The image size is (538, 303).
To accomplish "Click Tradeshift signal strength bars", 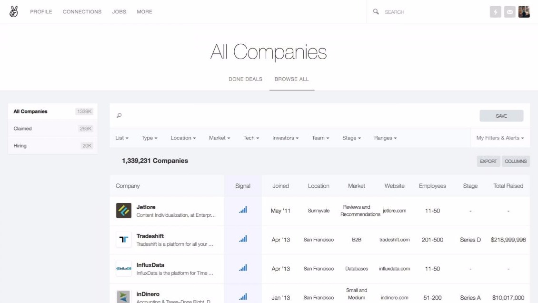I will [x=243, y=239].
